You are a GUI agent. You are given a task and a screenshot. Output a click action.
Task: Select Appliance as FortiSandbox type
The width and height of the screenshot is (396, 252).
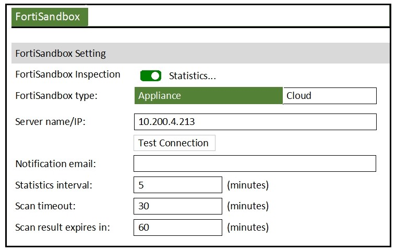[x=209, y=96]
